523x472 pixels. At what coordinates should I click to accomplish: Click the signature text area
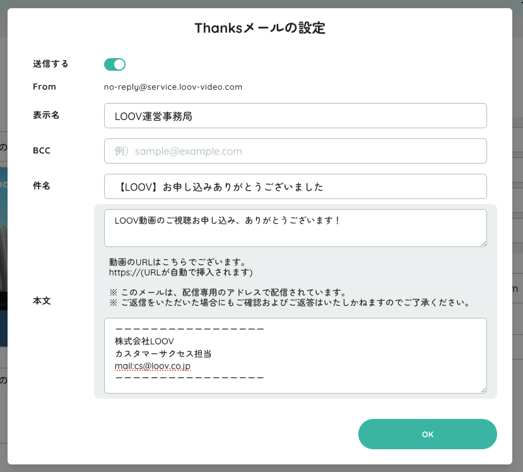(295, 356)
